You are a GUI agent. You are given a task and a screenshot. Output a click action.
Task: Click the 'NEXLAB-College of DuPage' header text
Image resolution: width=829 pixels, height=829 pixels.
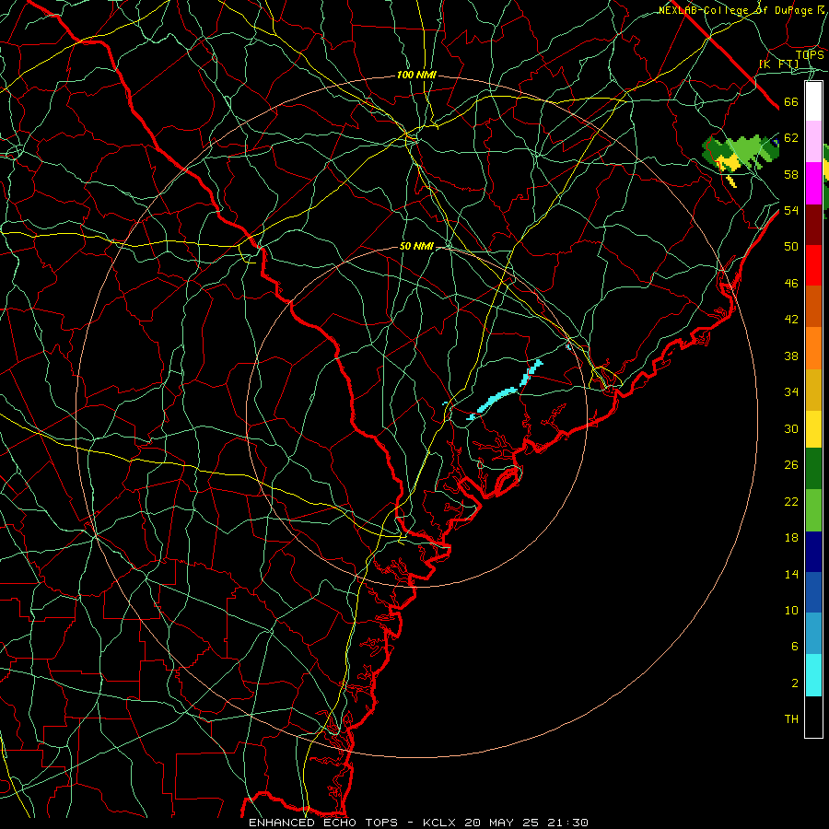point(736,10)
